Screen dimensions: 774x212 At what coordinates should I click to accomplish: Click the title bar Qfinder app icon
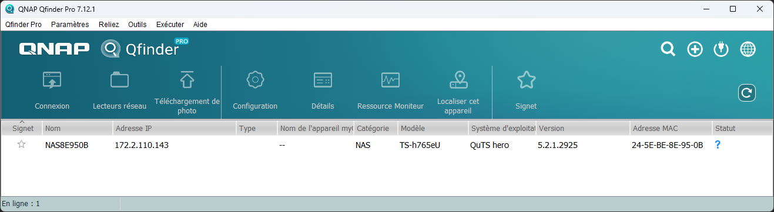tap(9, 9)
